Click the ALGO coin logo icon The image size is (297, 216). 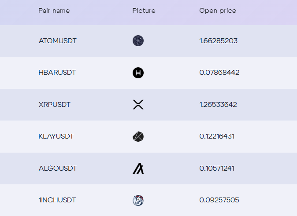click(138, 168)
